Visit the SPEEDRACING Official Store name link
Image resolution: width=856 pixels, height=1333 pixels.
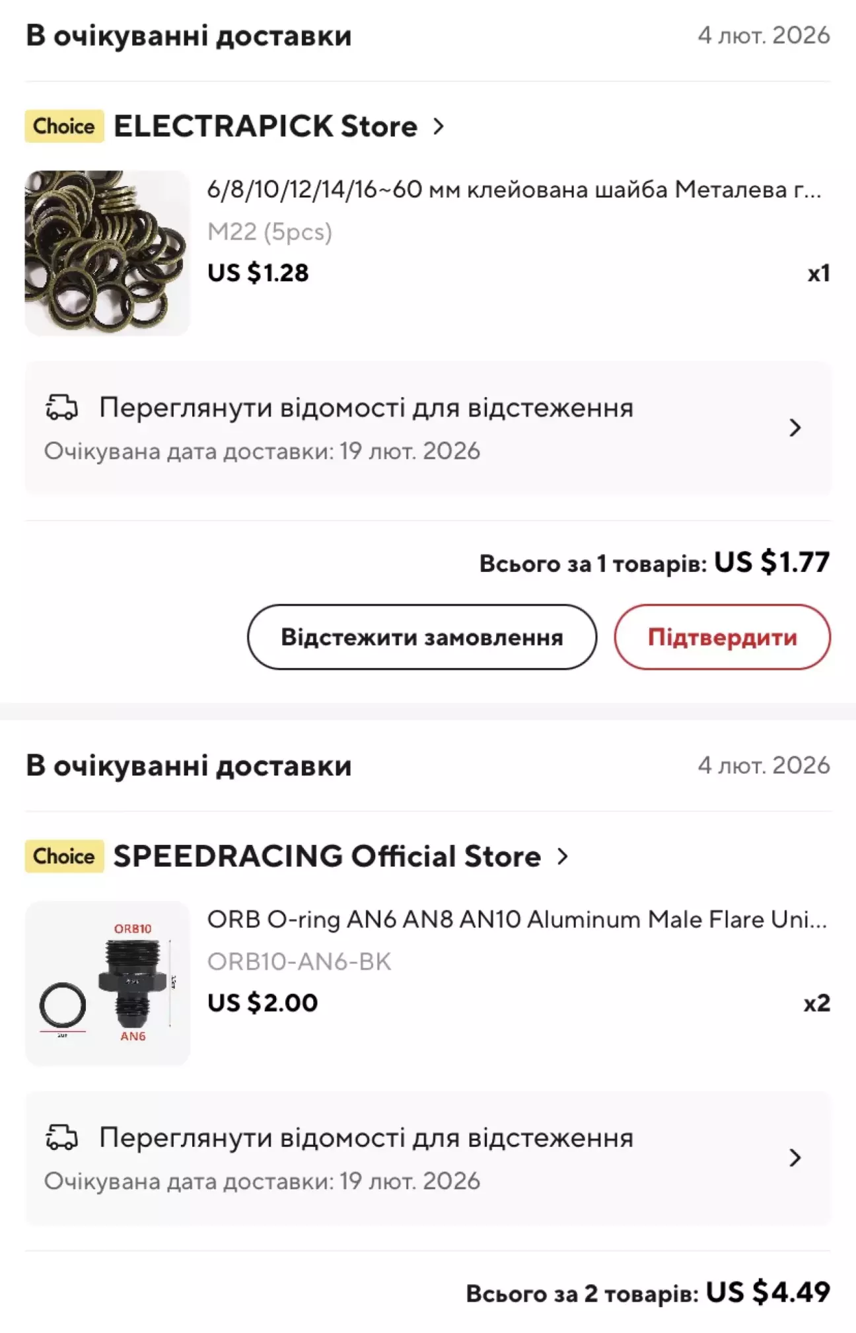point(327,856)
